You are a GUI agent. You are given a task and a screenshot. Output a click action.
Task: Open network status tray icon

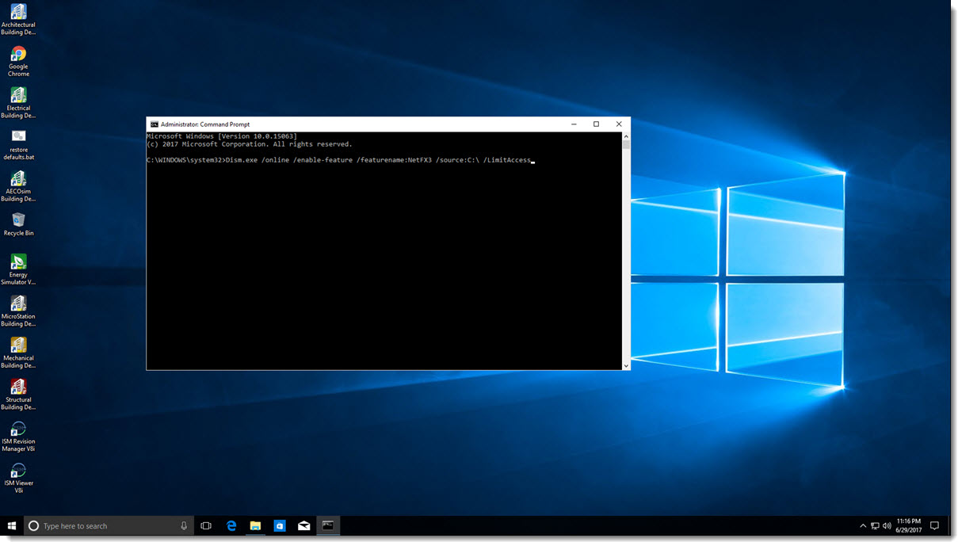coord(875,525)
